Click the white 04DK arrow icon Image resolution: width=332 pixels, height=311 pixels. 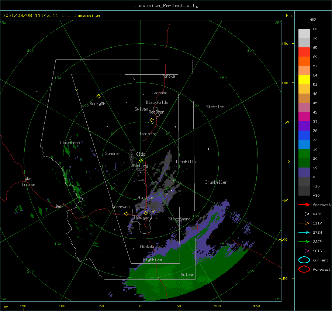304,214
